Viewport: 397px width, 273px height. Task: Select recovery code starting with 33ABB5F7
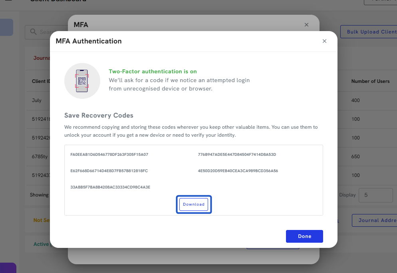point(110,187)
